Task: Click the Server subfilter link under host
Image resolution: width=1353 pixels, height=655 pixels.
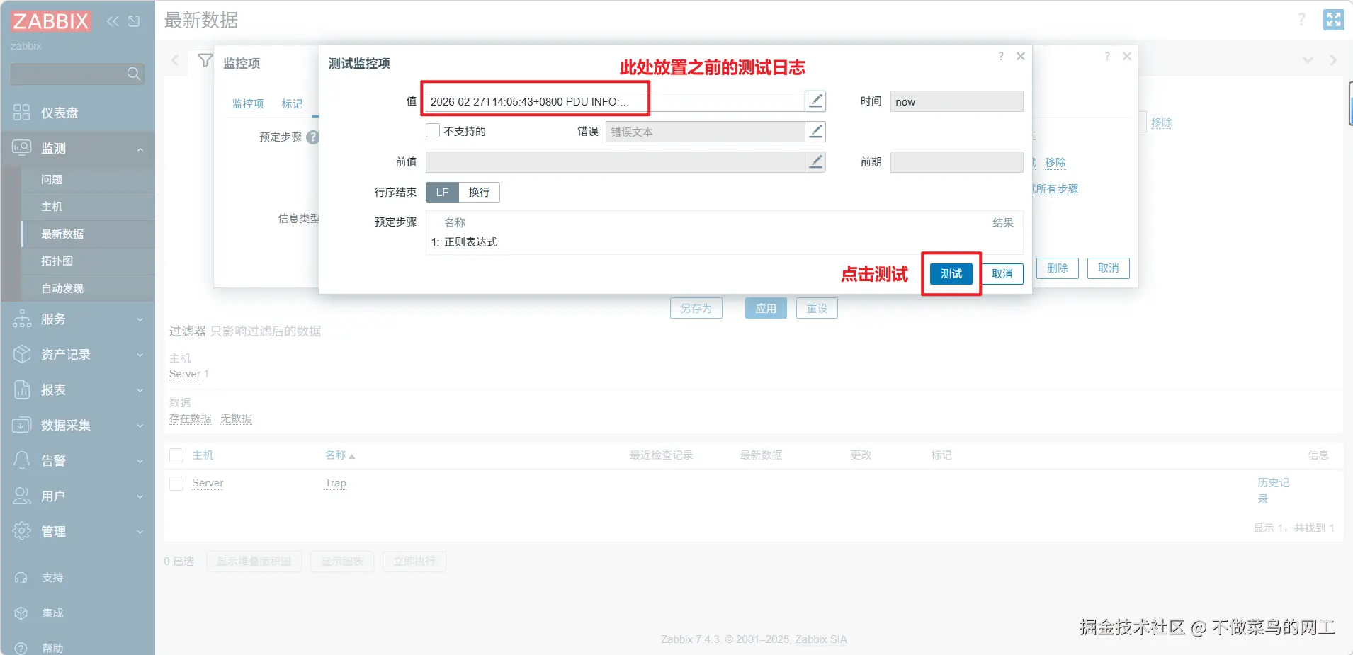Action: [185, 374]
